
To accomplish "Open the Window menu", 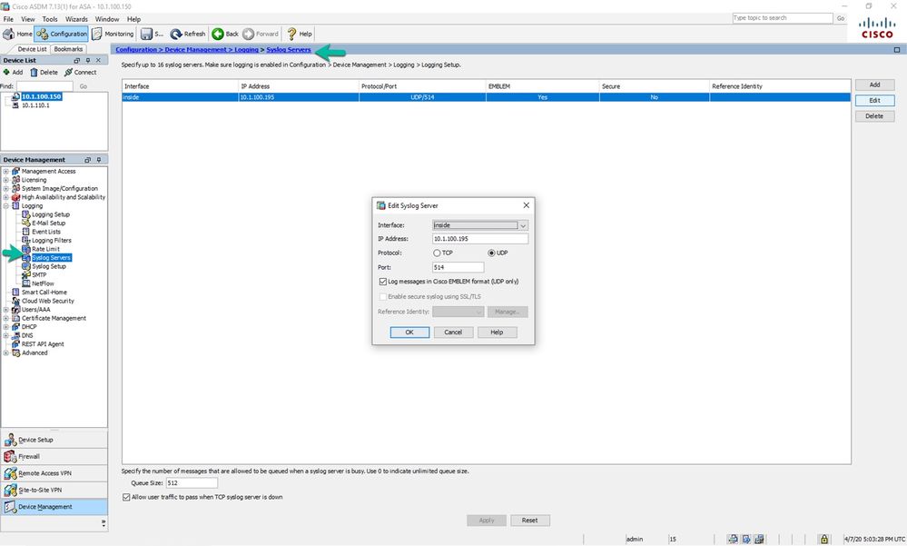I will [107, 19].
